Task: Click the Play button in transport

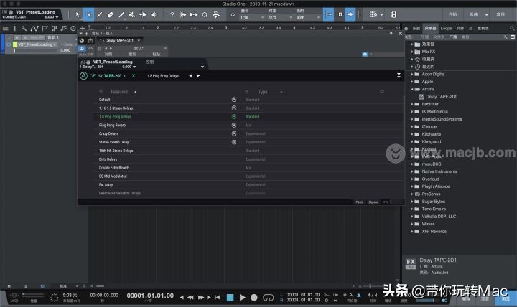Action: (x=243, y=297)
